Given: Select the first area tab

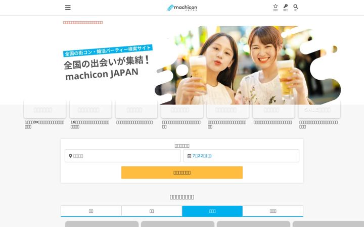Looking at the screenshot, I should coord(91,211).
